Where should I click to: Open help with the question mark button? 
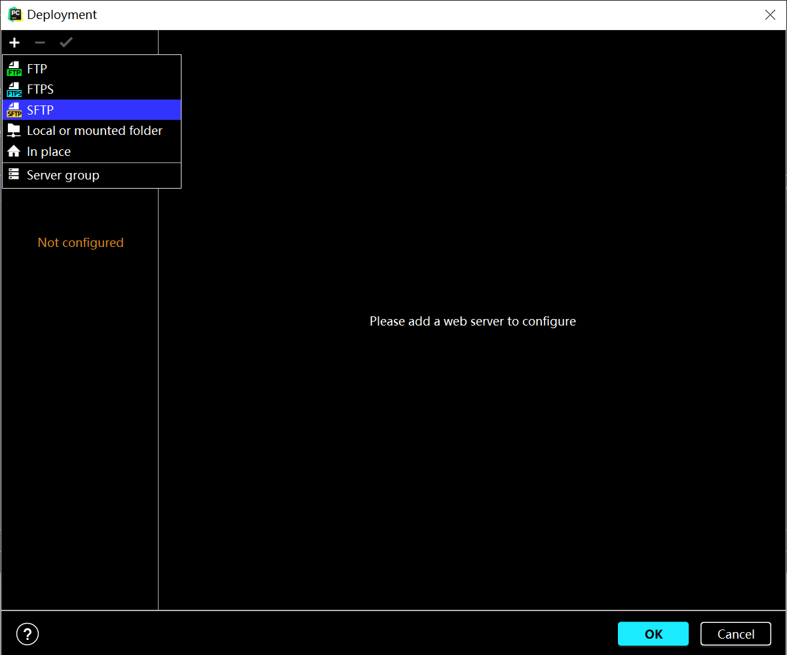(x=28, y=634)
